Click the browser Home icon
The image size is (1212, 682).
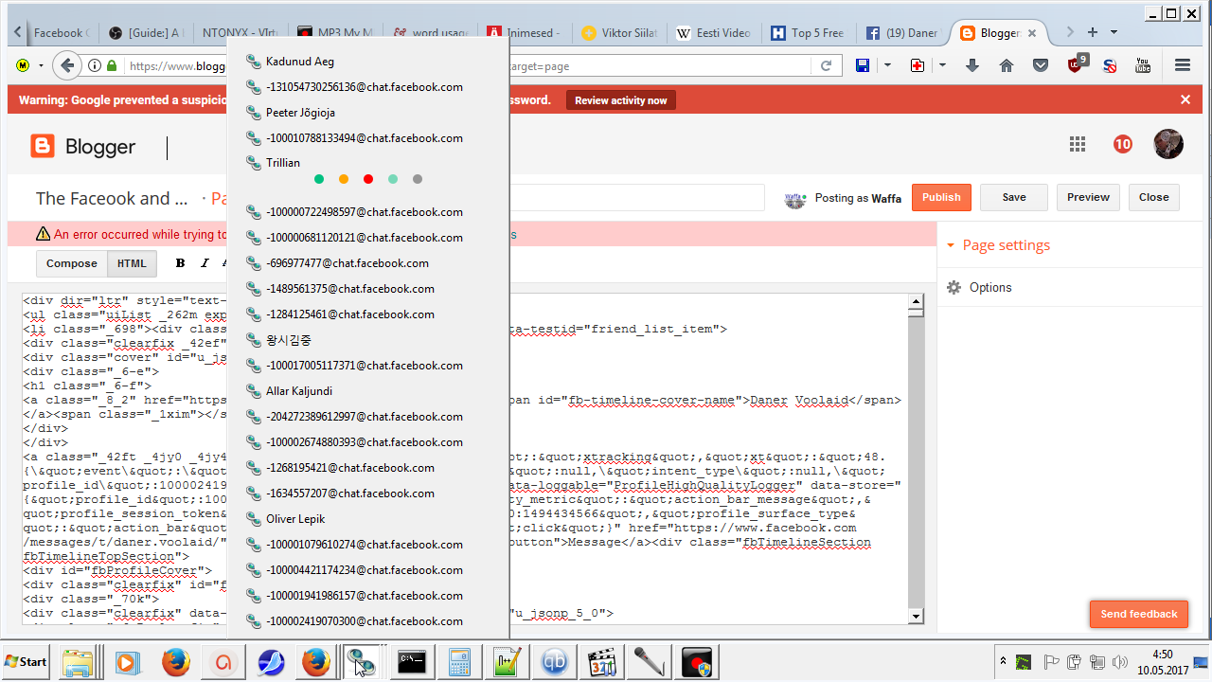pos(1007,65)
